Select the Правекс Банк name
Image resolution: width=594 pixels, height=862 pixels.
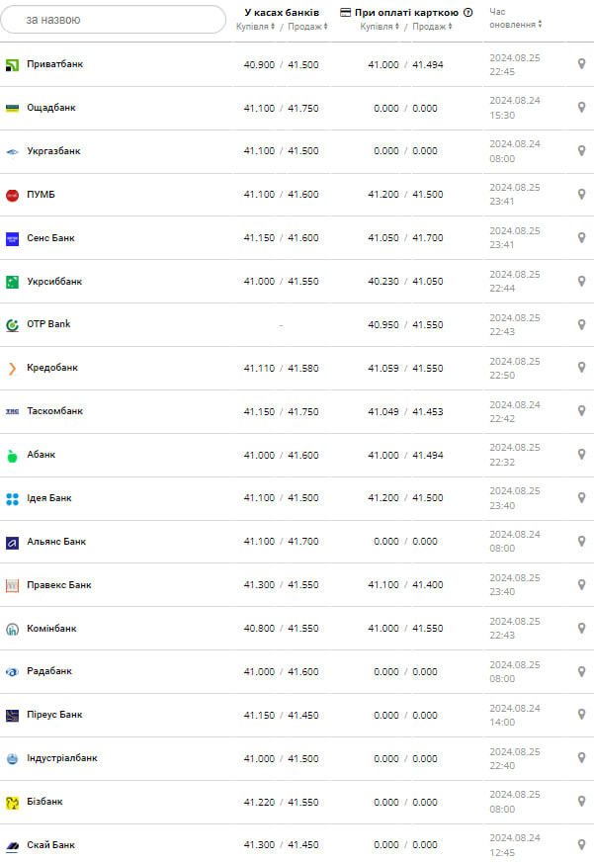click(x=59, y=585)
